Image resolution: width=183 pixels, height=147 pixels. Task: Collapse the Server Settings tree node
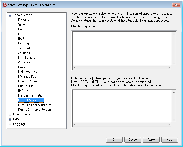pos(10,15)
